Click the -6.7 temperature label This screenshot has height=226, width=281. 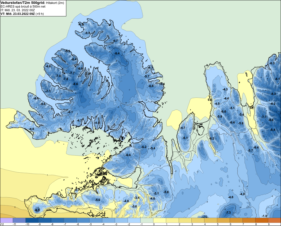115,41
